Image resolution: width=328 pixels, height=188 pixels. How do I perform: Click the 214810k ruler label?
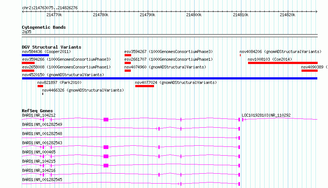point(241,15)
